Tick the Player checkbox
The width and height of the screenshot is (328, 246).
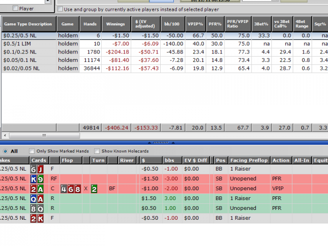tap(15, 8)
